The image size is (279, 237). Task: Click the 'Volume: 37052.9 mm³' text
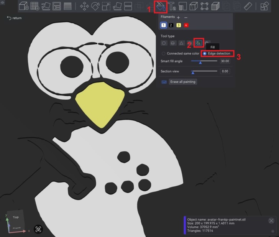click(x=203, y=227)
